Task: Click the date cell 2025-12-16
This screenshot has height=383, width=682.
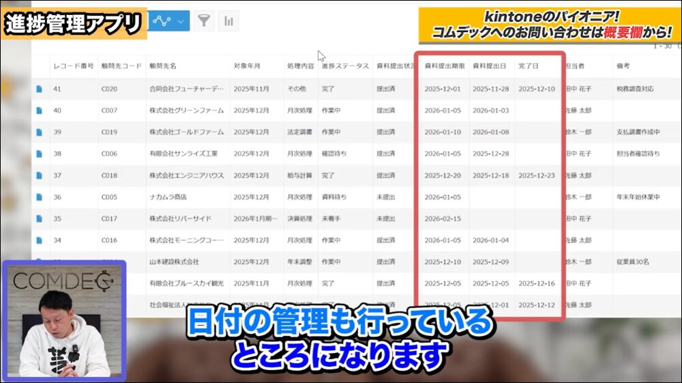Action: (537, 283)
